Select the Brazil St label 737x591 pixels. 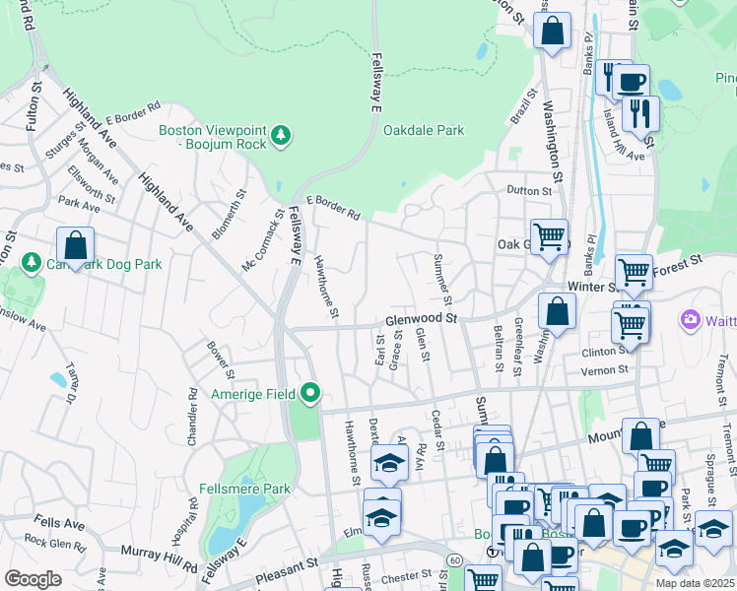tap(524, 106)
